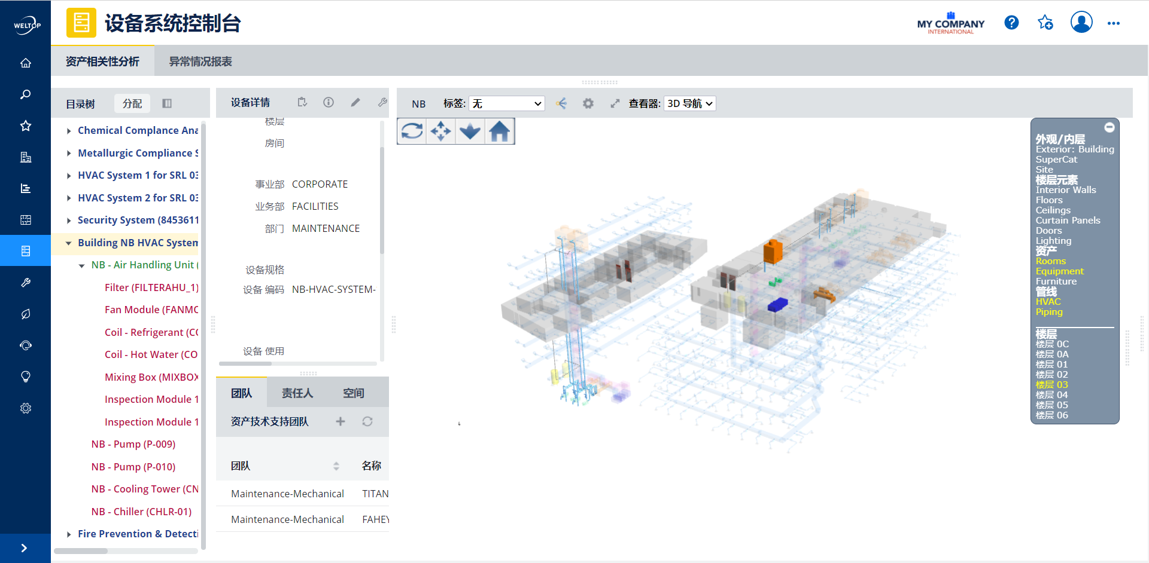Click the 分配 button
This screenshot has height=563, width=1149.
[132, 103]
